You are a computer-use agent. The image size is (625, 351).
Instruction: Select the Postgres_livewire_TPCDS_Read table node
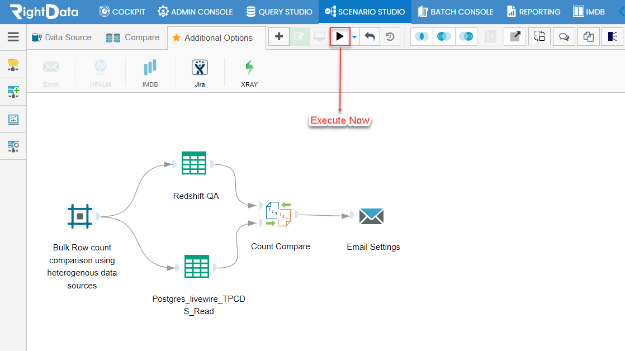coord(197,266)
